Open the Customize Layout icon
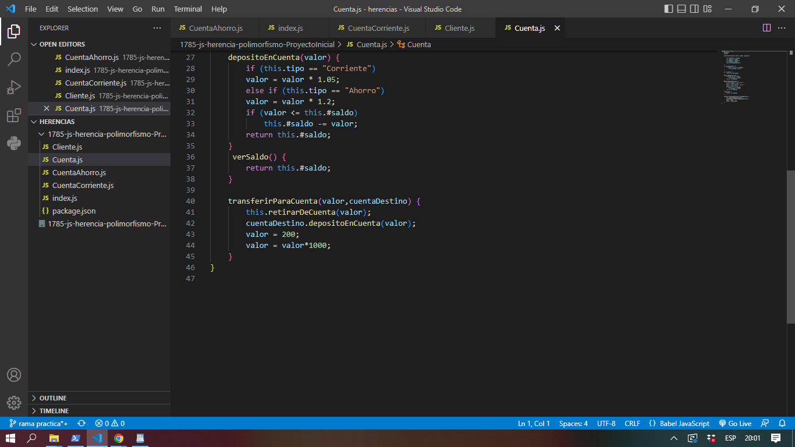Screen dimensions: 795x447 point(708,9)
